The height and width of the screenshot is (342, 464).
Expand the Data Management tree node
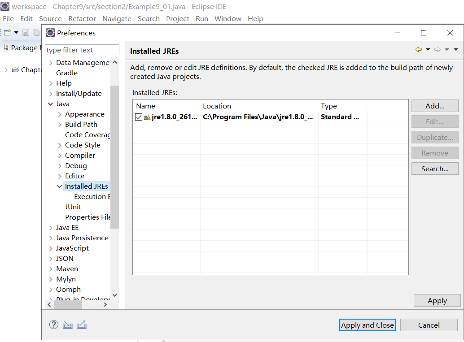click(x=51, y=63)
